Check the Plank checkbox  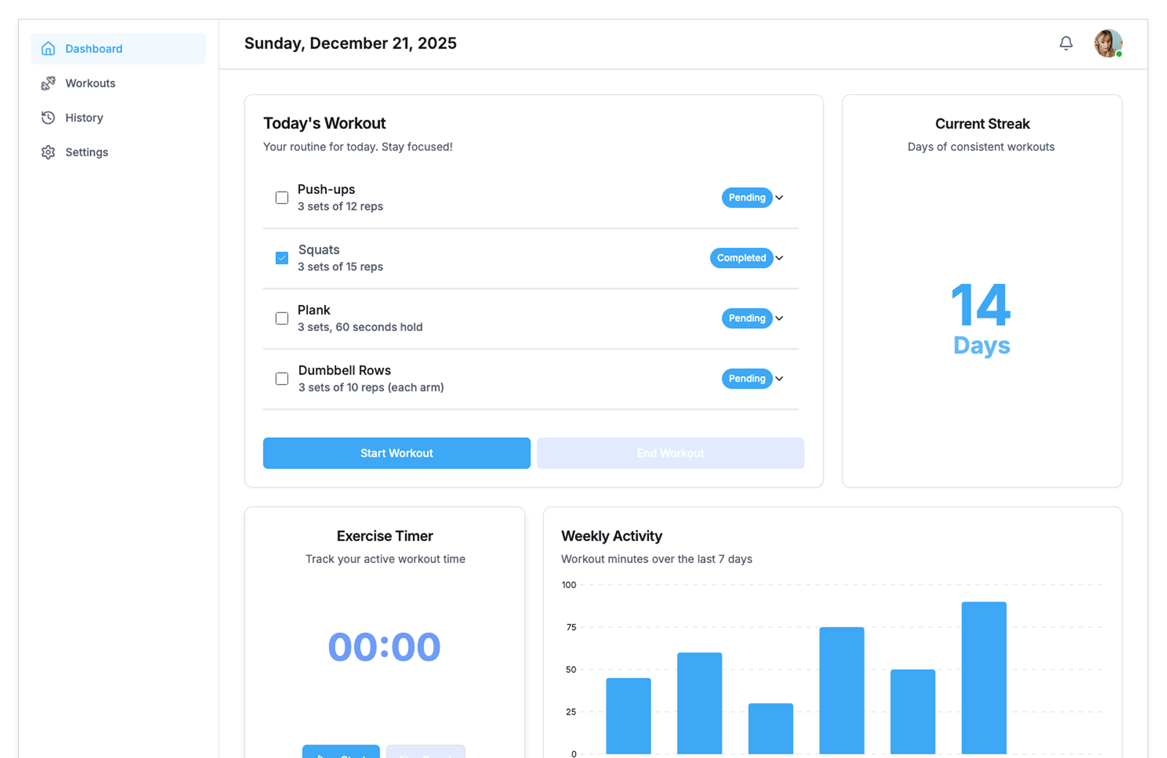pos(281,318)
